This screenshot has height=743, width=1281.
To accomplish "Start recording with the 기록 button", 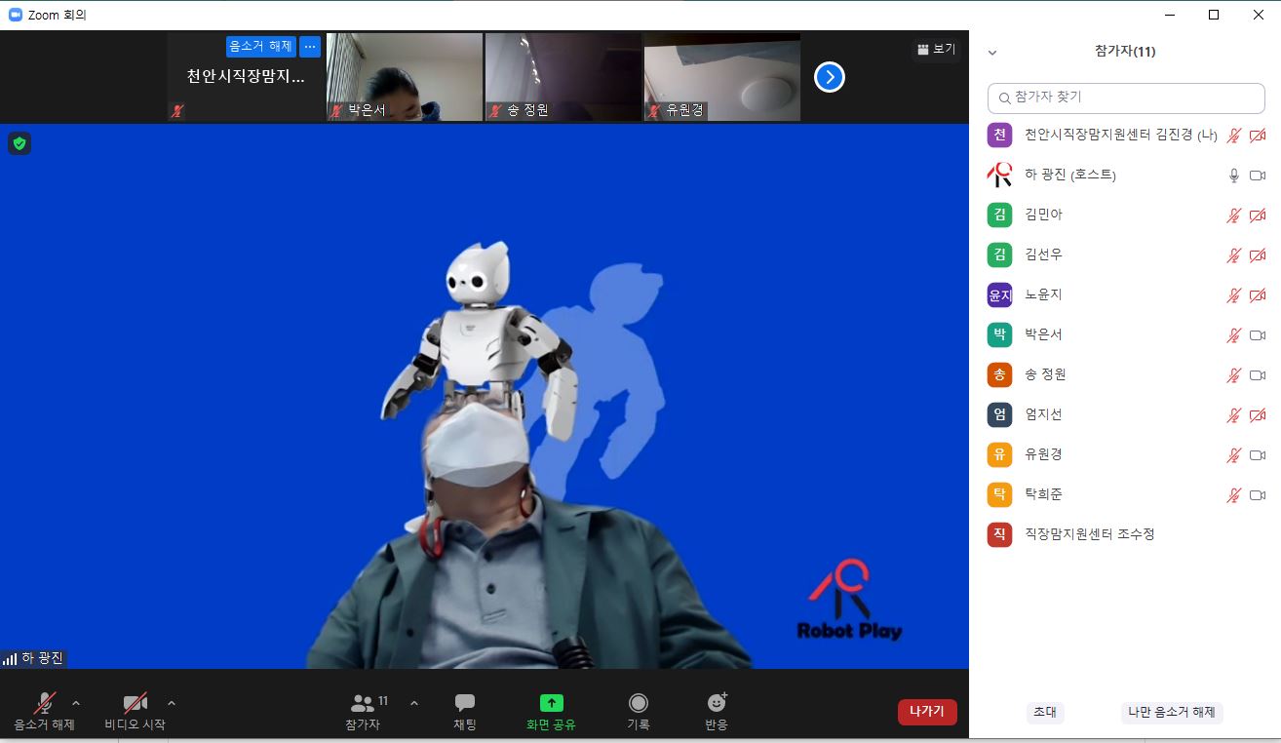I will point(638,711).
